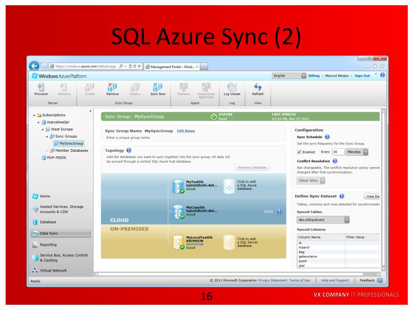Click the Provision server icon
Screen dimensions: 413x310
(x=41, y=87)
